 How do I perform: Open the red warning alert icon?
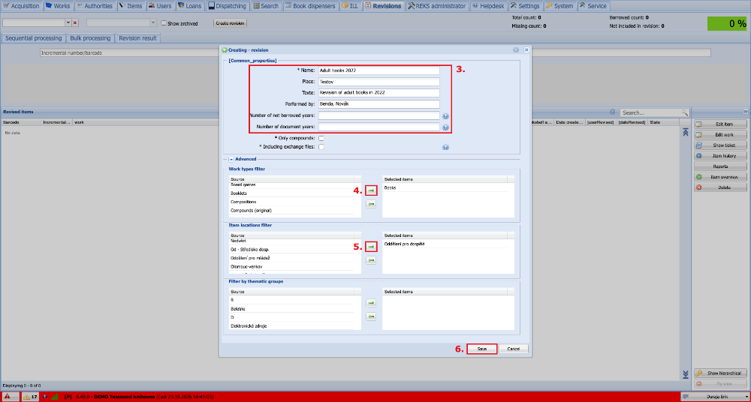point(8,397)
